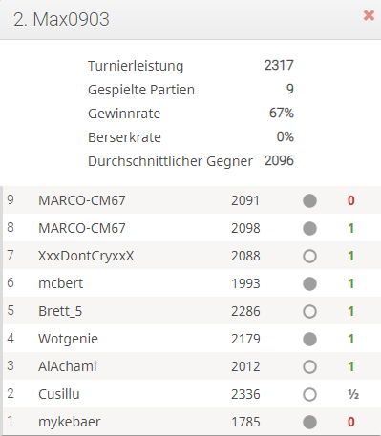Viewport: 381px width, 436px height.
Task: Open round 9 game against MARCO-CM67
Action: coord(192,200)
